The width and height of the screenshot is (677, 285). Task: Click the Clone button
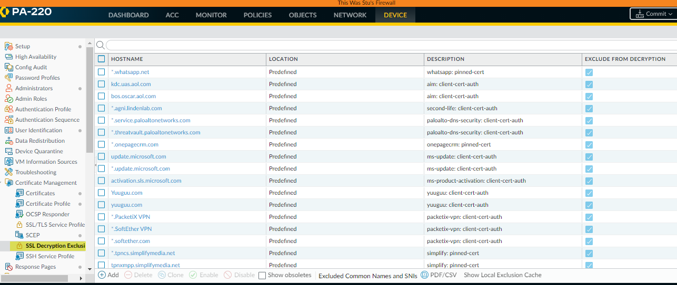pos(171,275)
